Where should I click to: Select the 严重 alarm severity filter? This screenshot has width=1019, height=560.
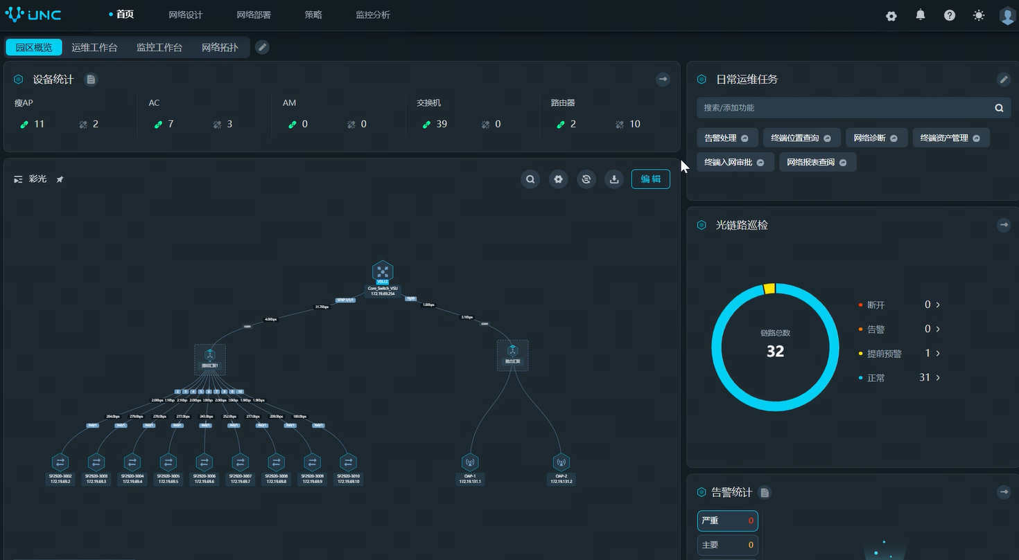[x=727, y=521]
